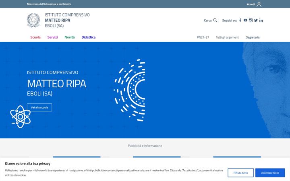Open the Facebook social icon
Image resolution: width=290 pixels, height=181 pixels.
[x=240, y=21]
